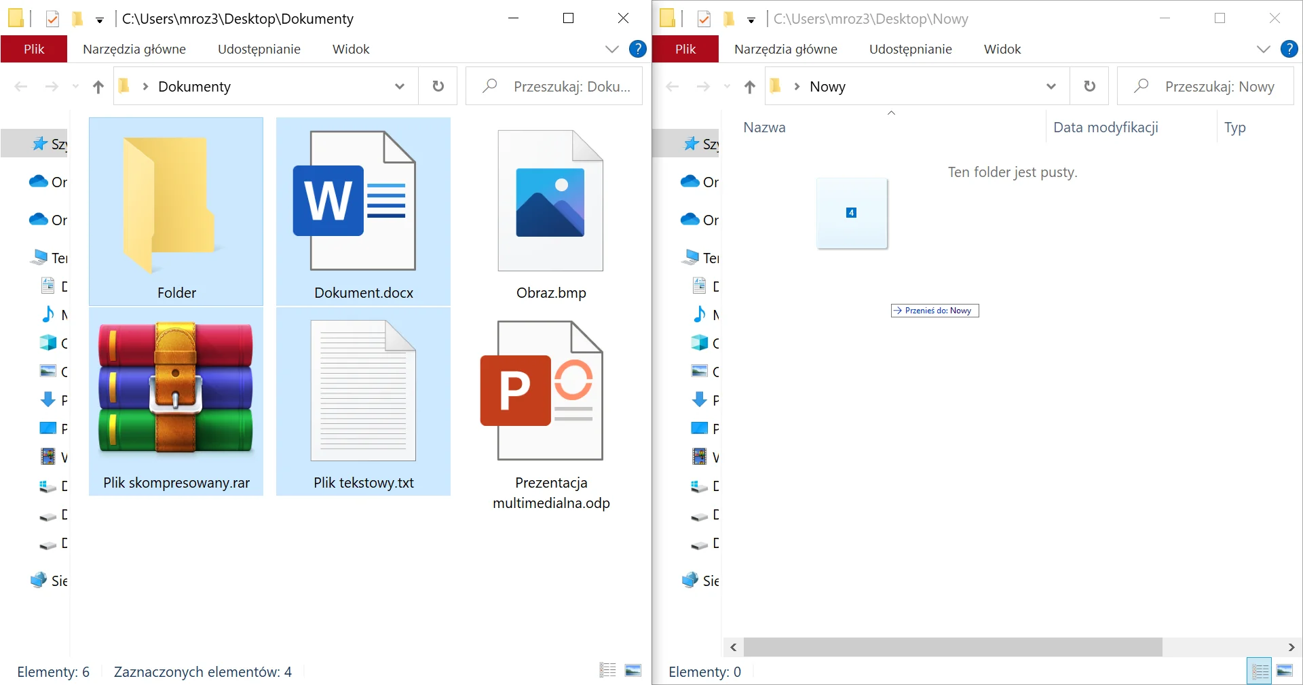This screenshot has height=685, width=1303.
Task: Open recent locations dropdown in Dokumenty window
Action: click(75, 87)
